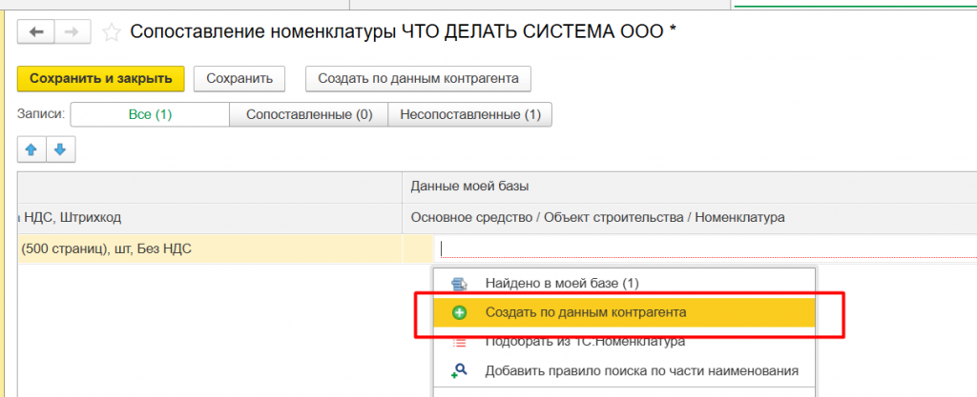Screen dimensions: 977x397
Task: Select Добавить правило поиска по части наименования
Action: [x=624, y=371]
